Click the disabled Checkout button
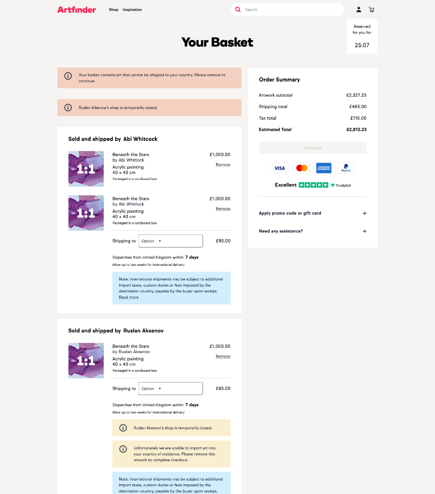 (313, 148)
